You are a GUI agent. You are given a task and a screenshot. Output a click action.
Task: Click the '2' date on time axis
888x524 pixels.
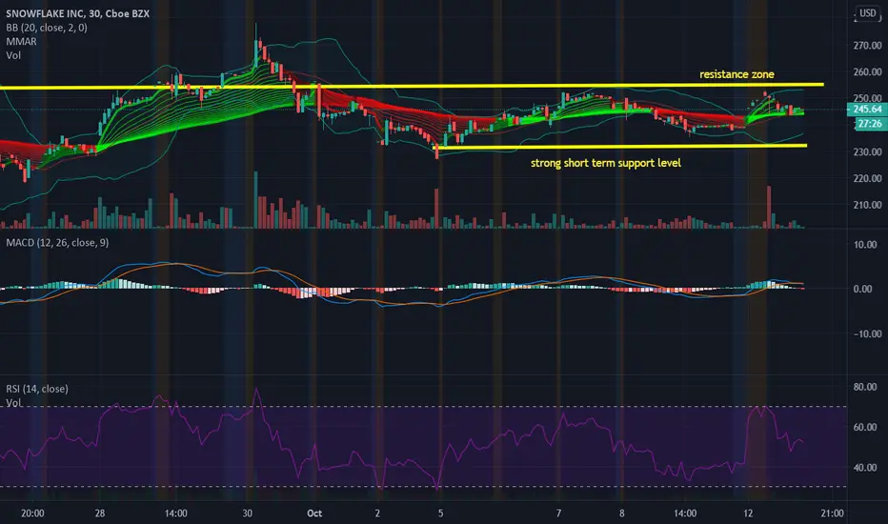tap(377, 514)
